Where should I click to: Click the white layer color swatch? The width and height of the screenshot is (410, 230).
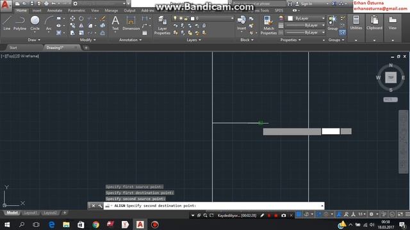(x=193, y=19)
